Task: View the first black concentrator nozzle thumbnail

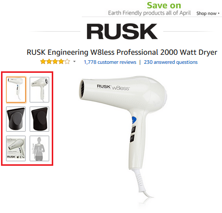Action: [x=16, y=119]
